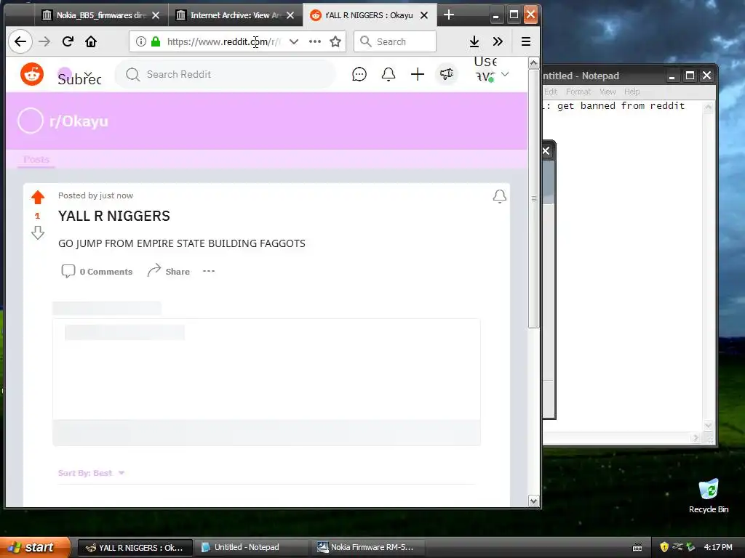Upvote the post with the orange arrow

click(38, 197)
